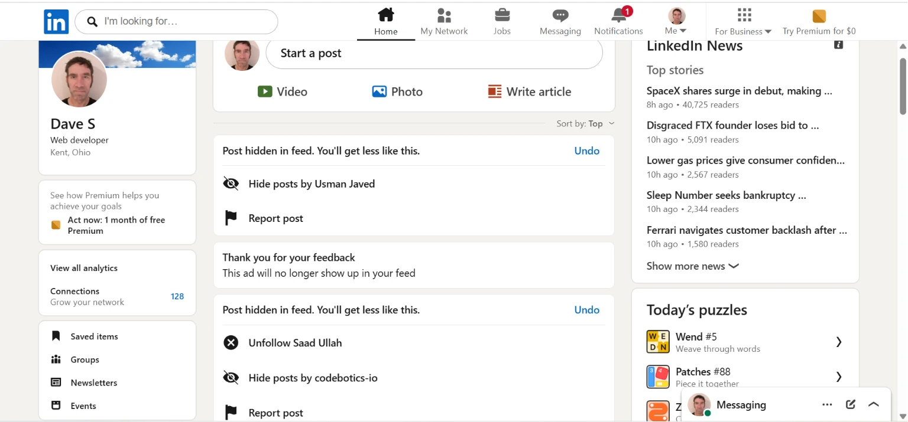Click Unfollow Saad Ullah X icon
The image size is (908, 422).
tap(231, 343)
